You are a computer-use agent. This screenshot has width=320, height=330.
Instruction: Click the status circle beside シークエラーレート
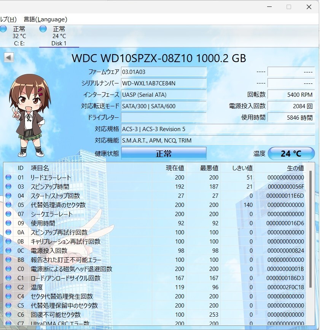click(9, 214)
